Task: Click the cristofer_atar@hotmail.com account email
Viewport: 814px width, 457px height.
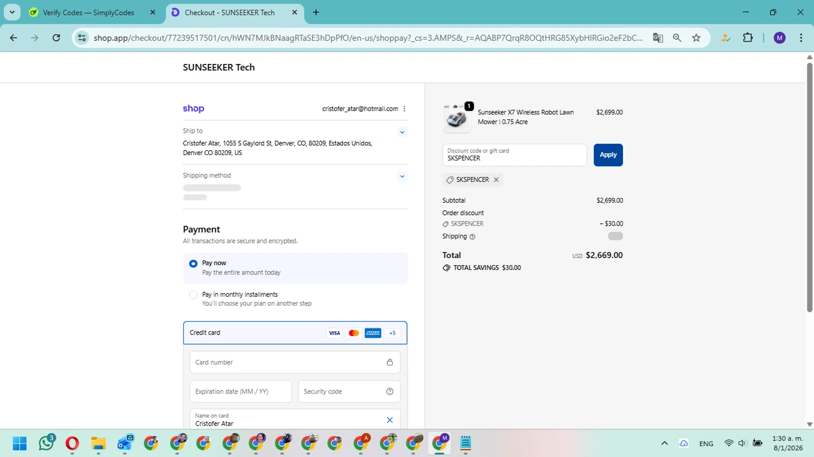Action: 360,109
